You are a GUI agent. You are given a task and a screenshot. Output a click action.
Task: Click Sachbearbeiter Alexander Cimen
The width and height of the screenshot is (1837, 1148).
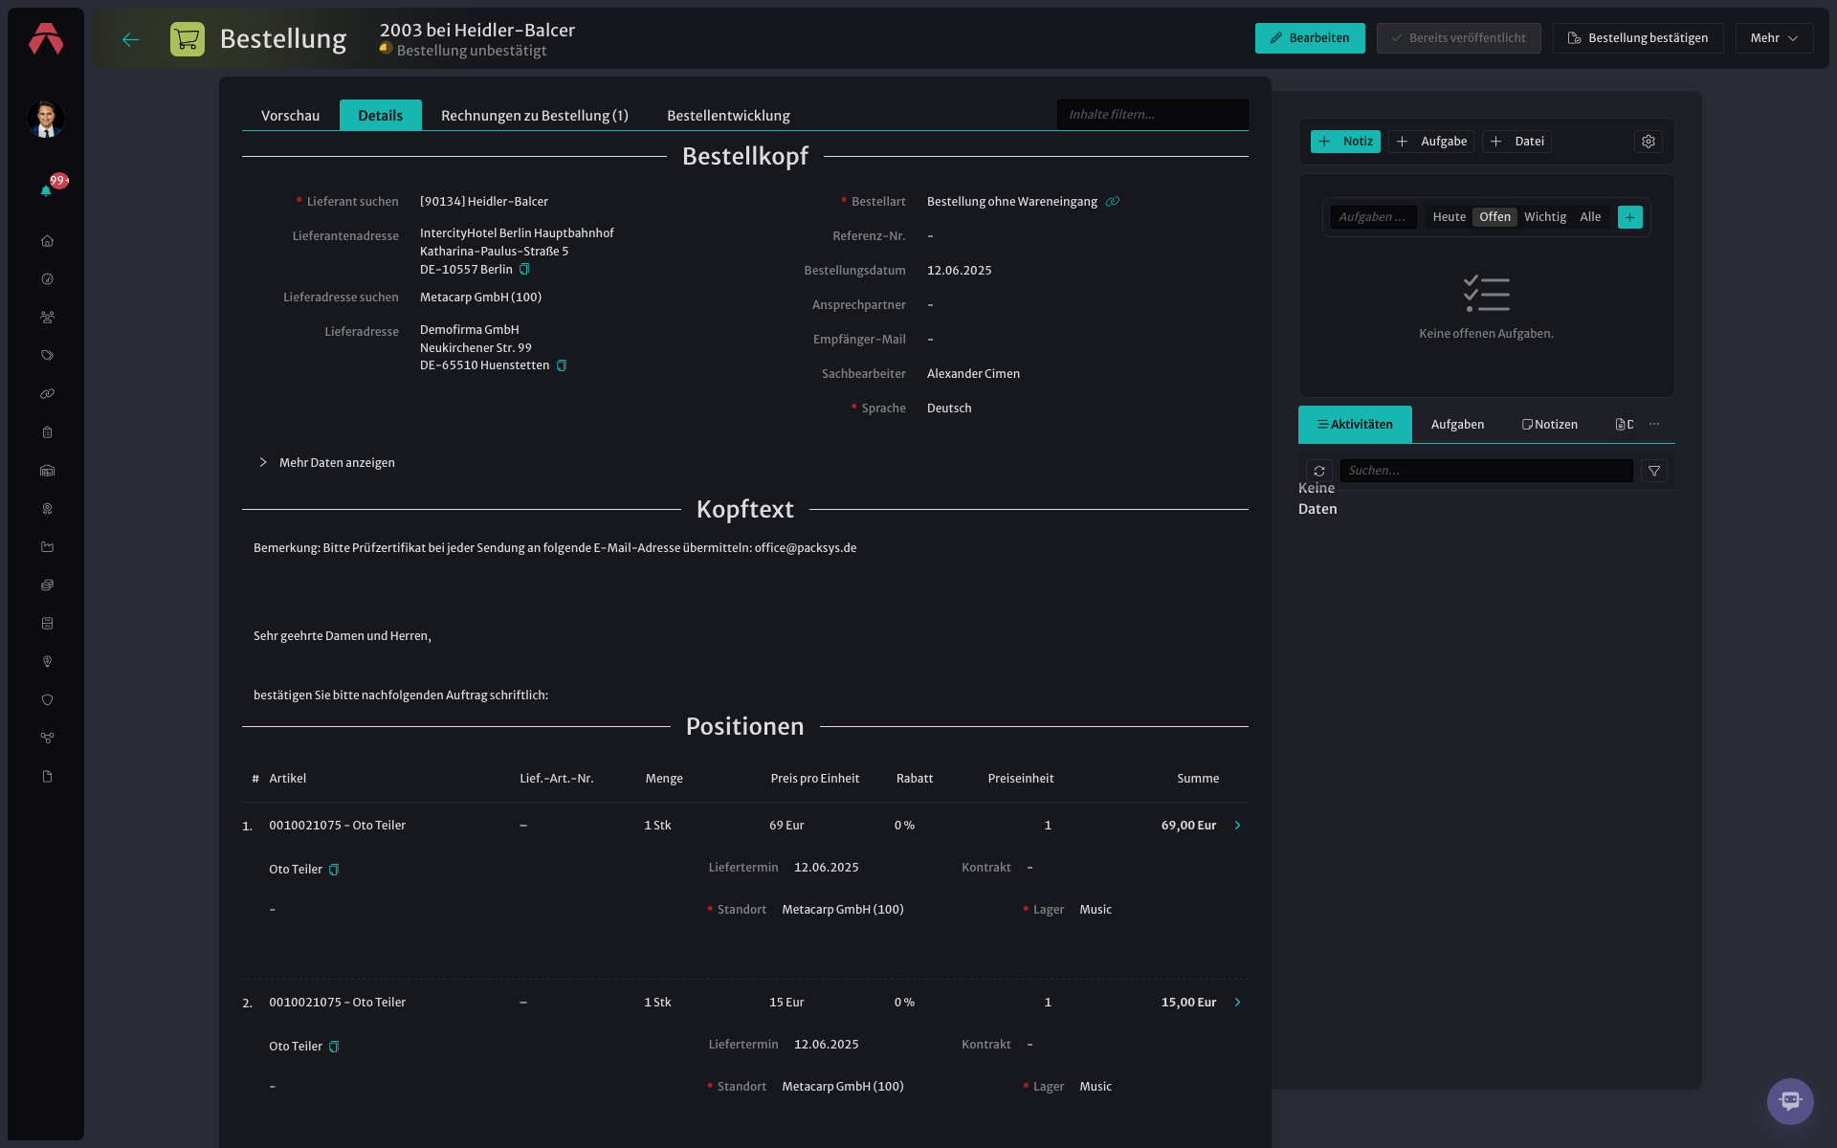click(x=973, y=374)
